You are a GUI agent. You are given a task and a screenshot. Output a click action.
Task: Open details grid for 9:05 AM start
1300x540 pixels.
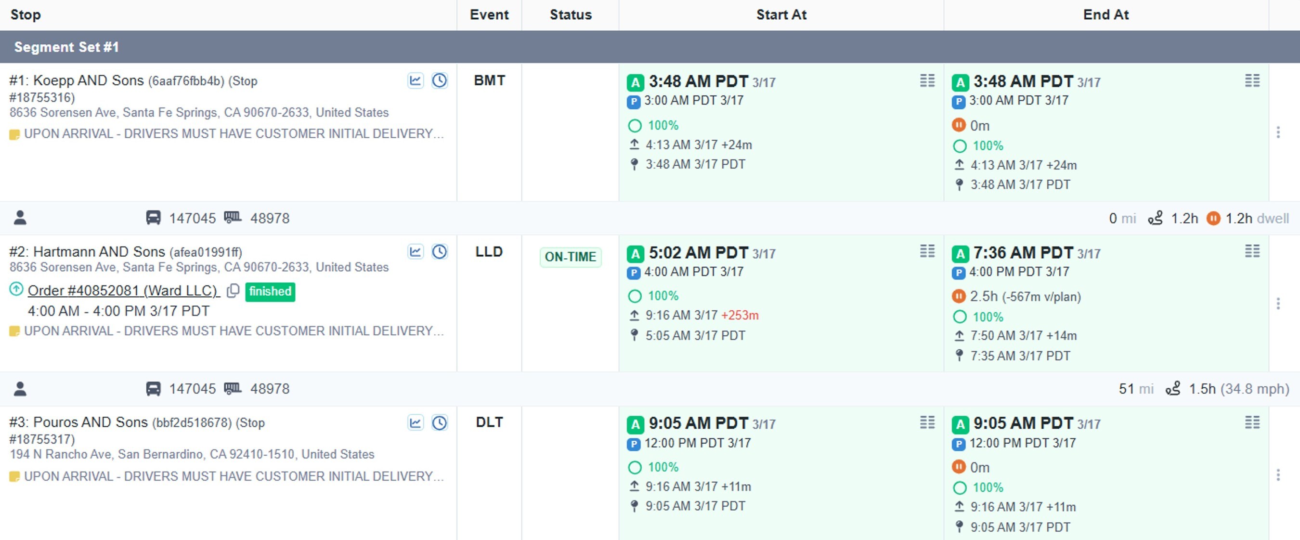927,422
